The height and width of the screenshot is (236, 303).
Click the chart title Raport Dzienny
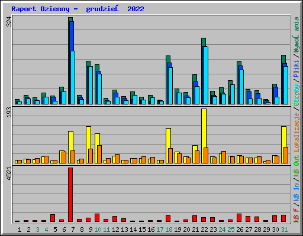40,9
